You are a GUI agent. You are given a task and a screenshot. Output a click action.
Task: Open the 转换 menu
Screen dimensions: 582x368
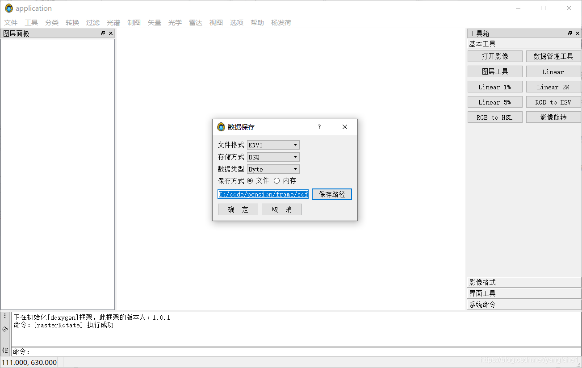pos(72,23)
